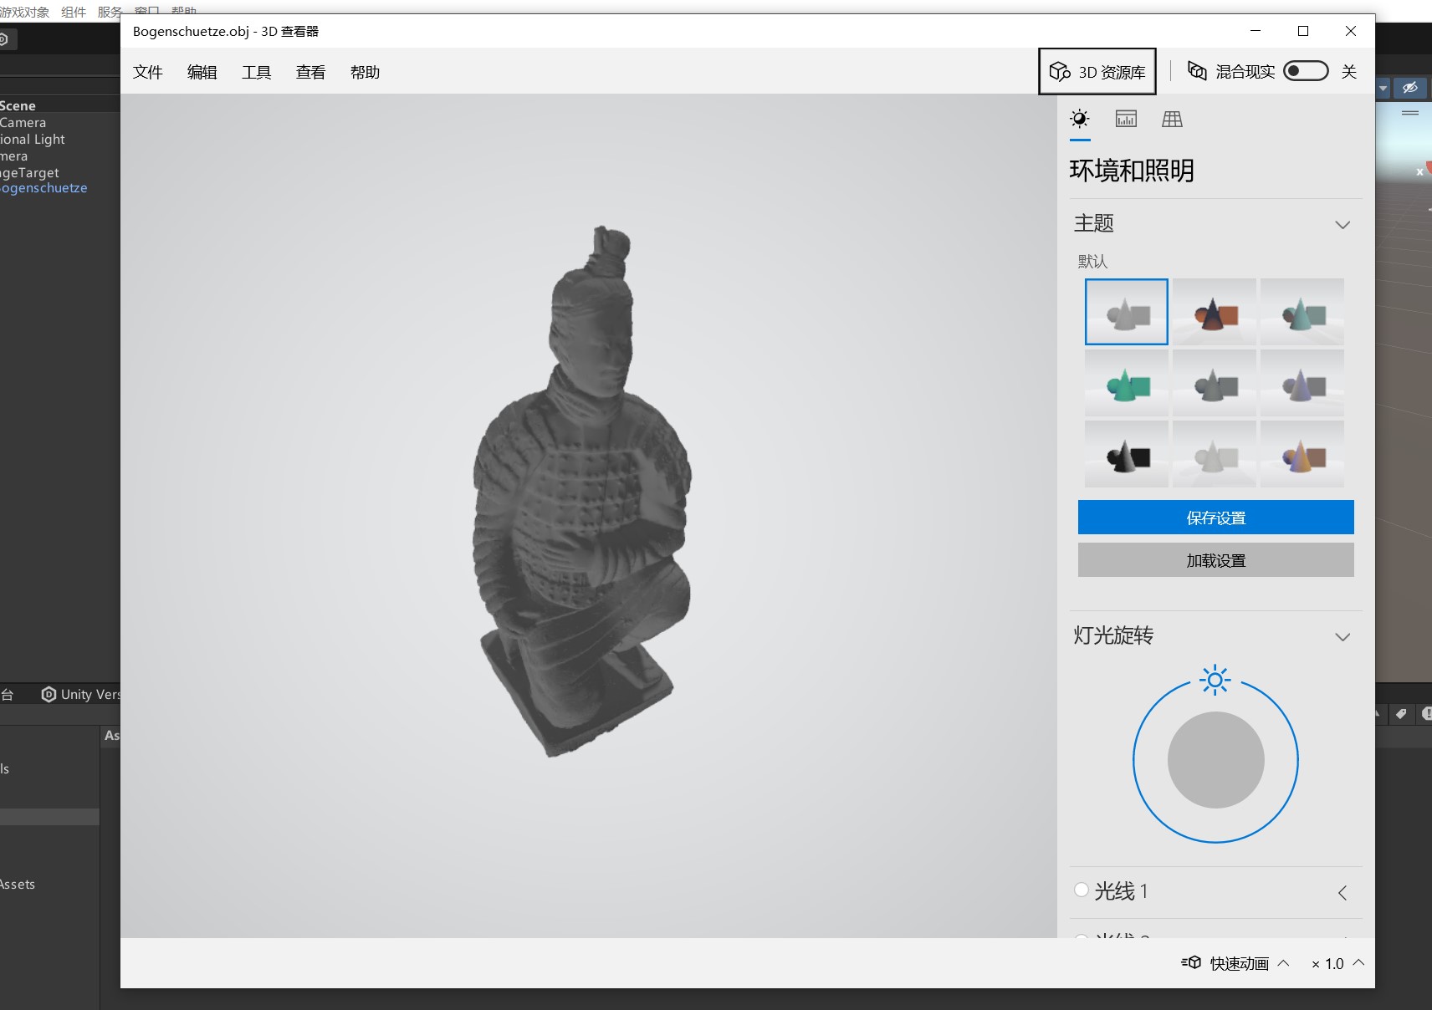Select the default gray theme thumbnail
Screen dimensions: 1432x1010
1126,312
